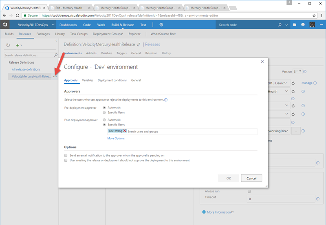Open the marketplace shopping bag icon

[x=294, y=24]
